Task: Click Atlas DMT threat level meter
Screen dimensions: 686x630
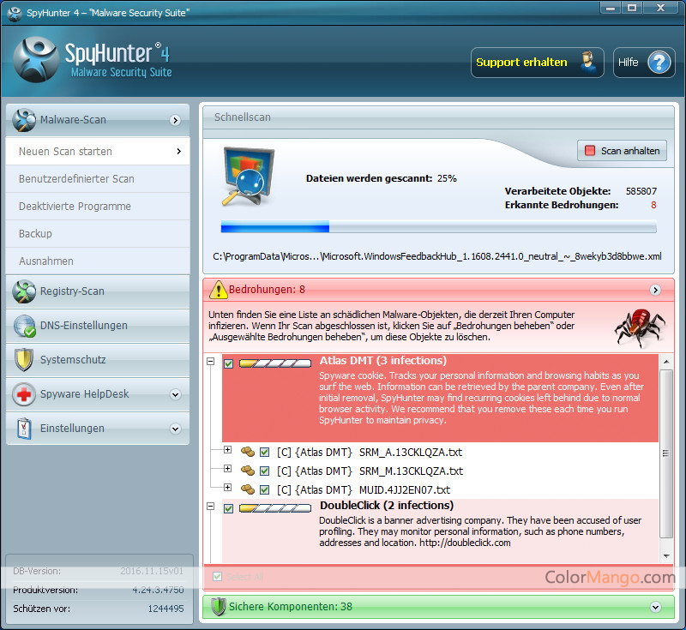Action: point(275,363)
